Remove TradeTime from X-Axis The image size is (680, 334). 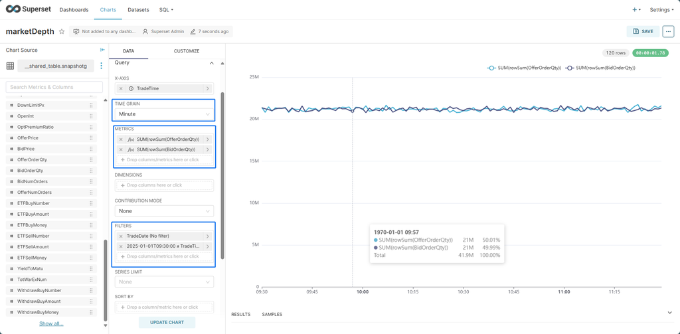coord(121,88)
